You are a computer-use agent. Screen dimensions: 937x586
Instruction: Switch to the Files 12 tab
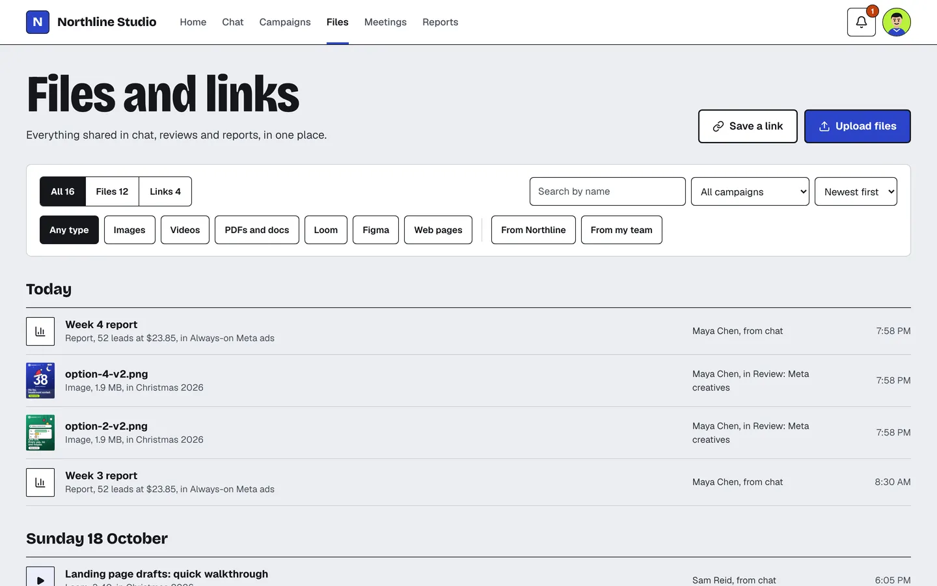pyautogui.click(x=112, y=191)
